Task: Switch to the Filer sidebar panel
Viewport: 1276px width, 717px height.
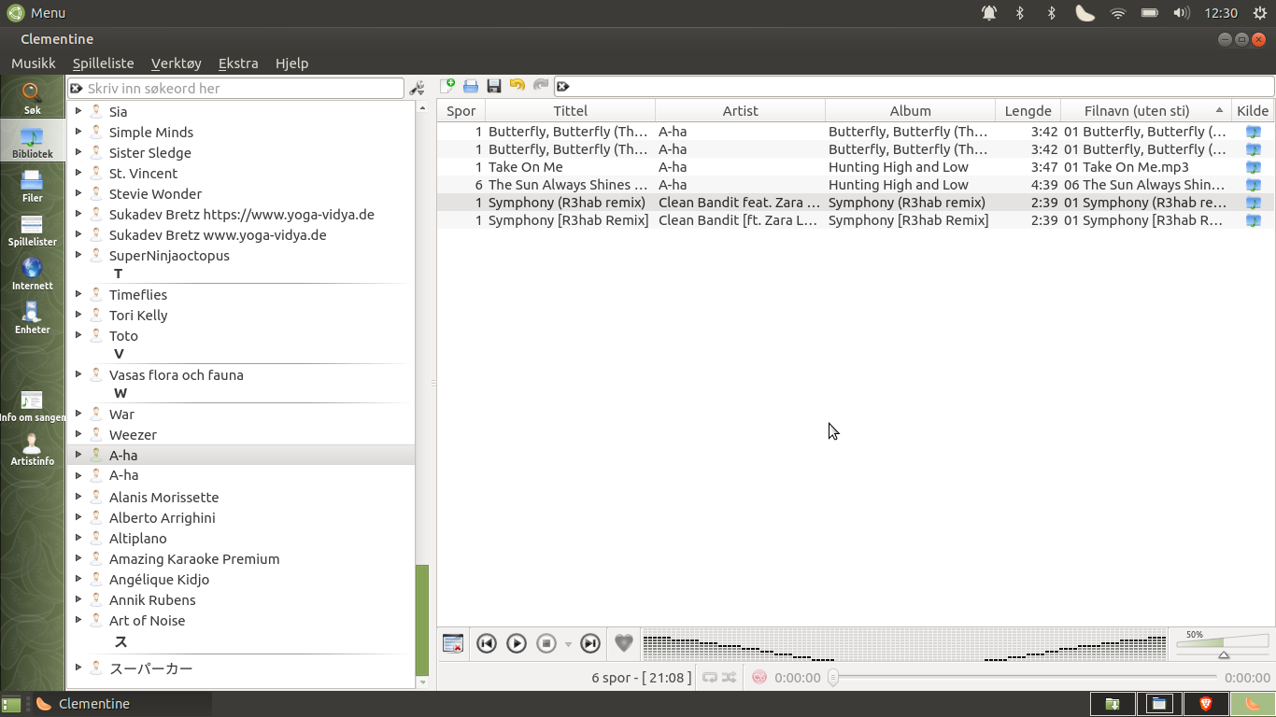Action: coord(33,186)
